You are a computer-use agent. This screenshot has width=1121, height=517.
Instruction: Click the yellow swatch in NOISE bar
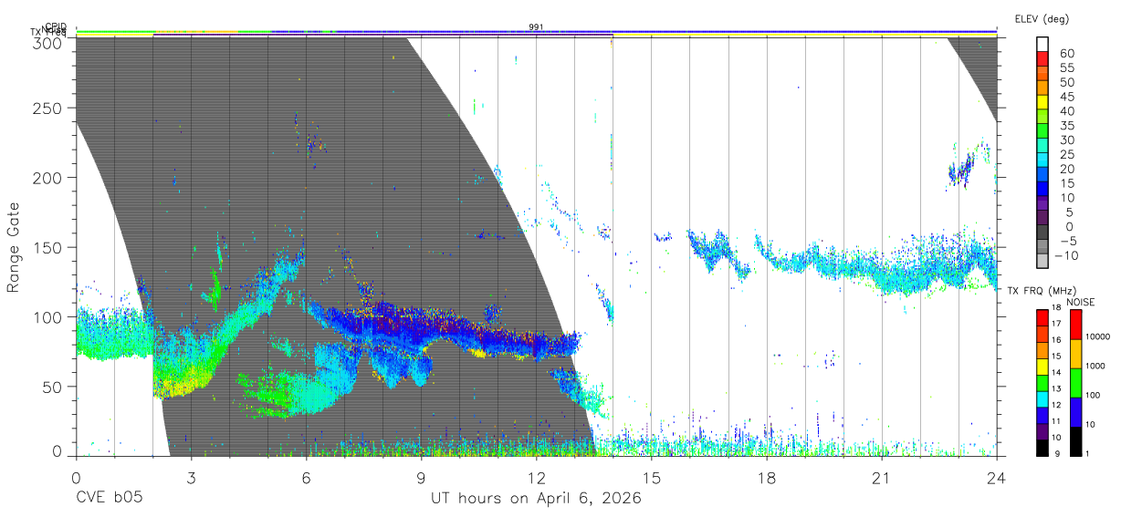click(x=1074, y=353)
